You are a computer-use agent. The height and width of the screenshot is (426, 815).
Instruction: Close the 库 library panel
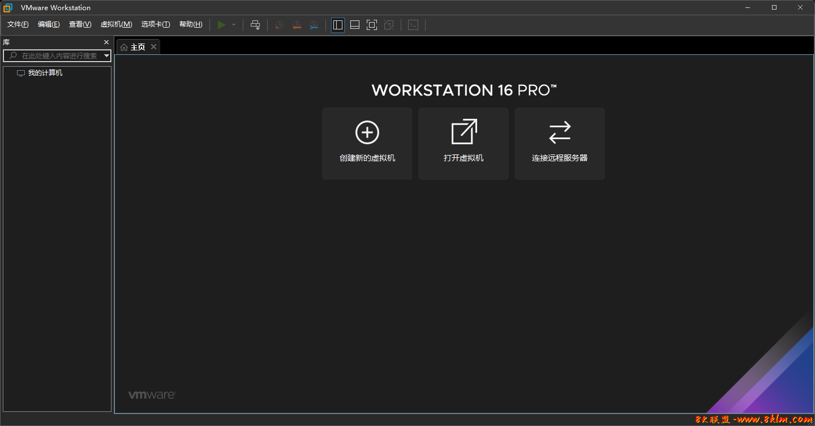click(106, 42)
